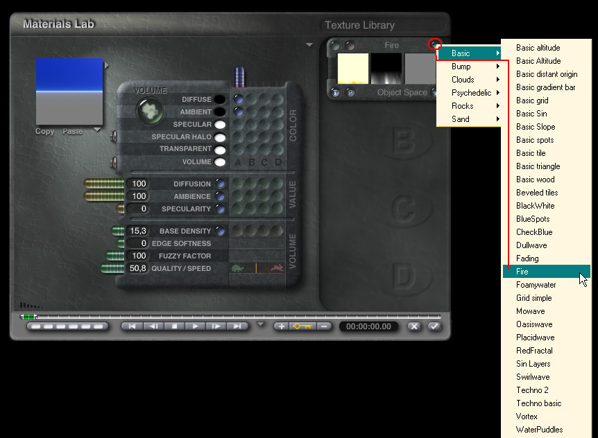Step to next frame button
The width and height of the screenshot is (598, 438).
[x=216, y=326]
